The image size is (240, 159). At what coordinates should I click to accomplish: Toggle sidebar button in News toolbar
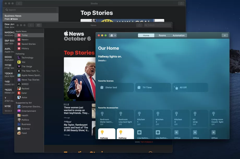pyautogui.click(x=39, y=25)
